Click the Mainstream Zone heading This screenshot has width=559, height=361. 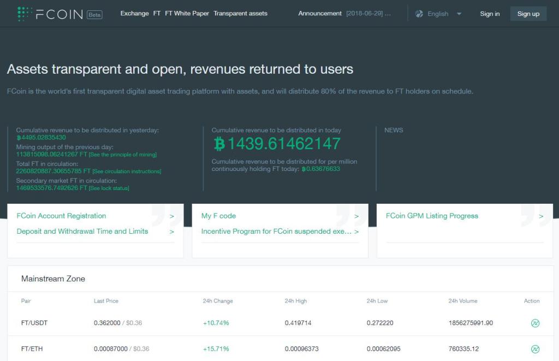pyautogui.click(x=53, y=279)
